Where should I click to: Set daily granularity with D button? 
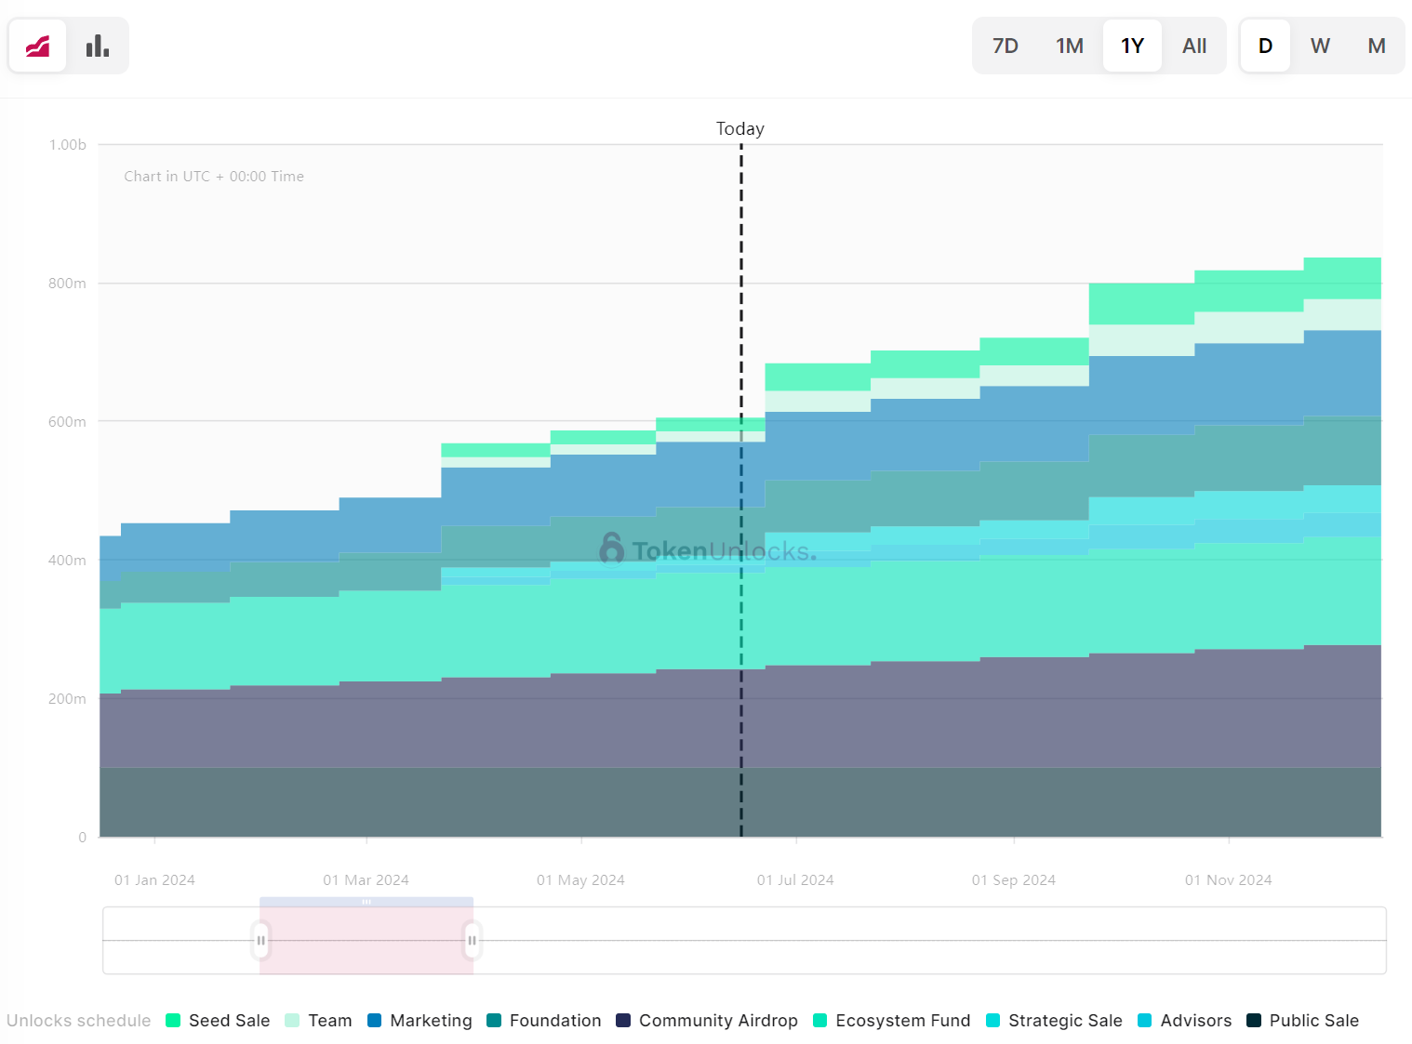[x=1265, y=46]
